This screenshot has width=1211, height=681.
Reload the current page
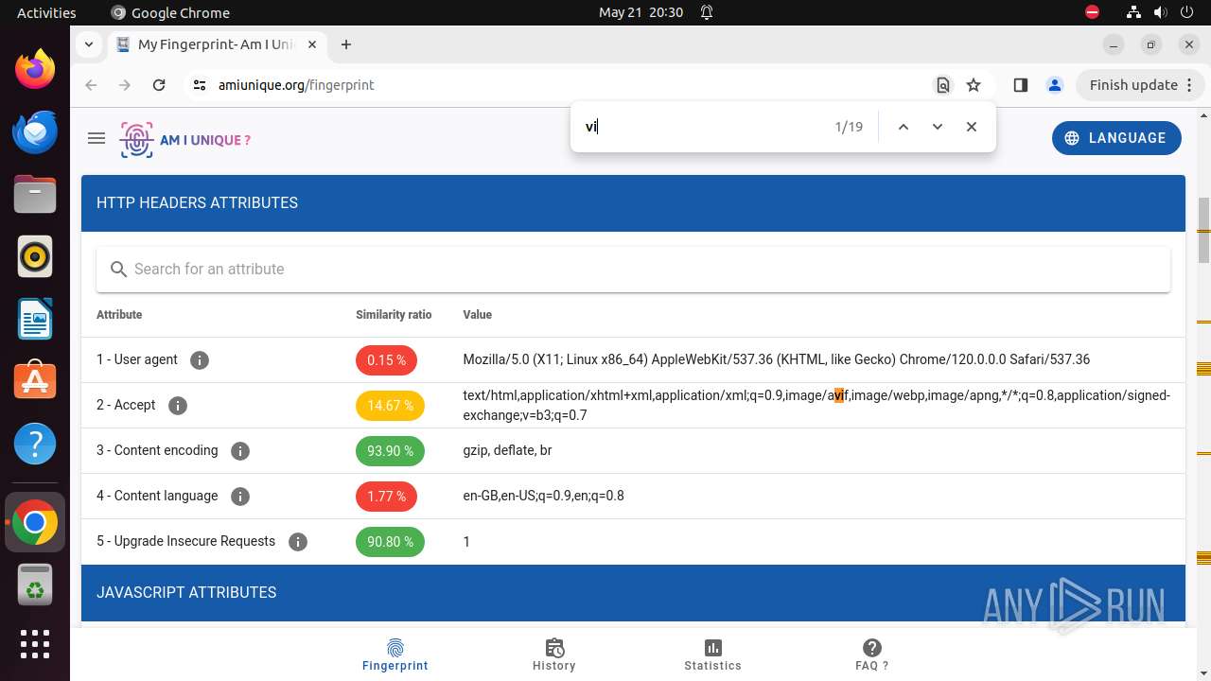click(x=159, y=85)
